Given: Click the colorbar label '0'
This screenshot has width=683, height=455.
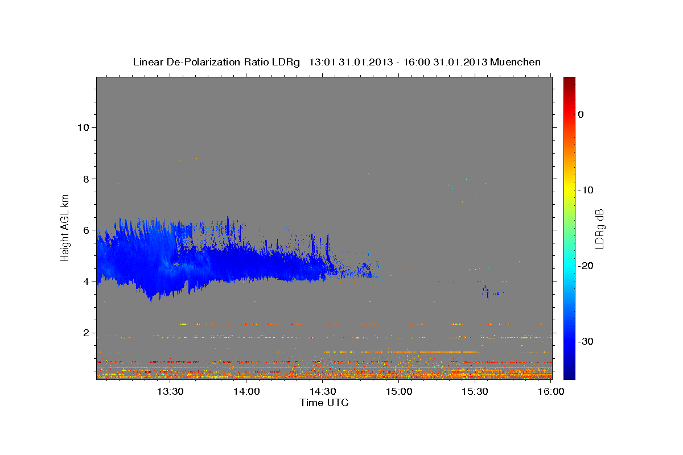Looking at the screenshot, I should coord(581,114).
